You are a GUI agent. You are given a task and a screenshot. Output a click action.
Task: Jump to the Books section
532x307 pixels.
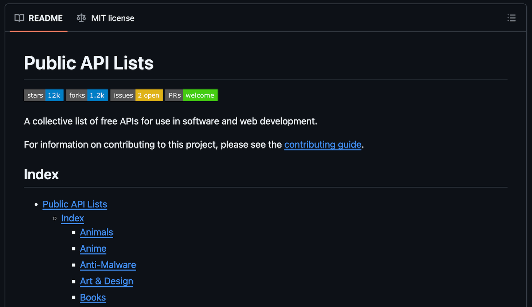pos(93,298)
